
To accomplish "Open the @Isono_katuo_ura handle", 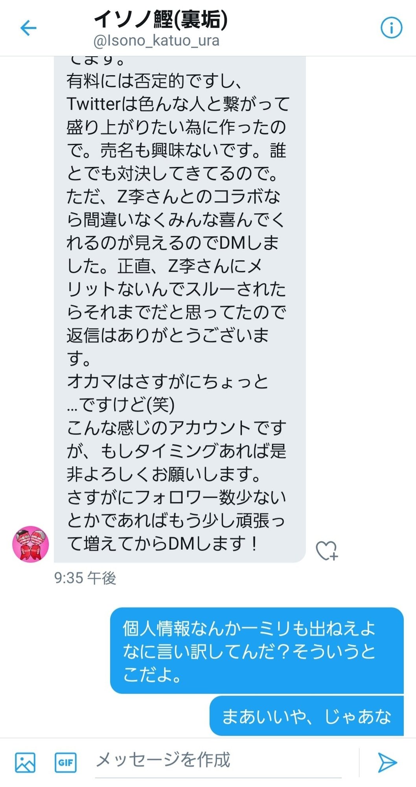I will click(156, 41).
